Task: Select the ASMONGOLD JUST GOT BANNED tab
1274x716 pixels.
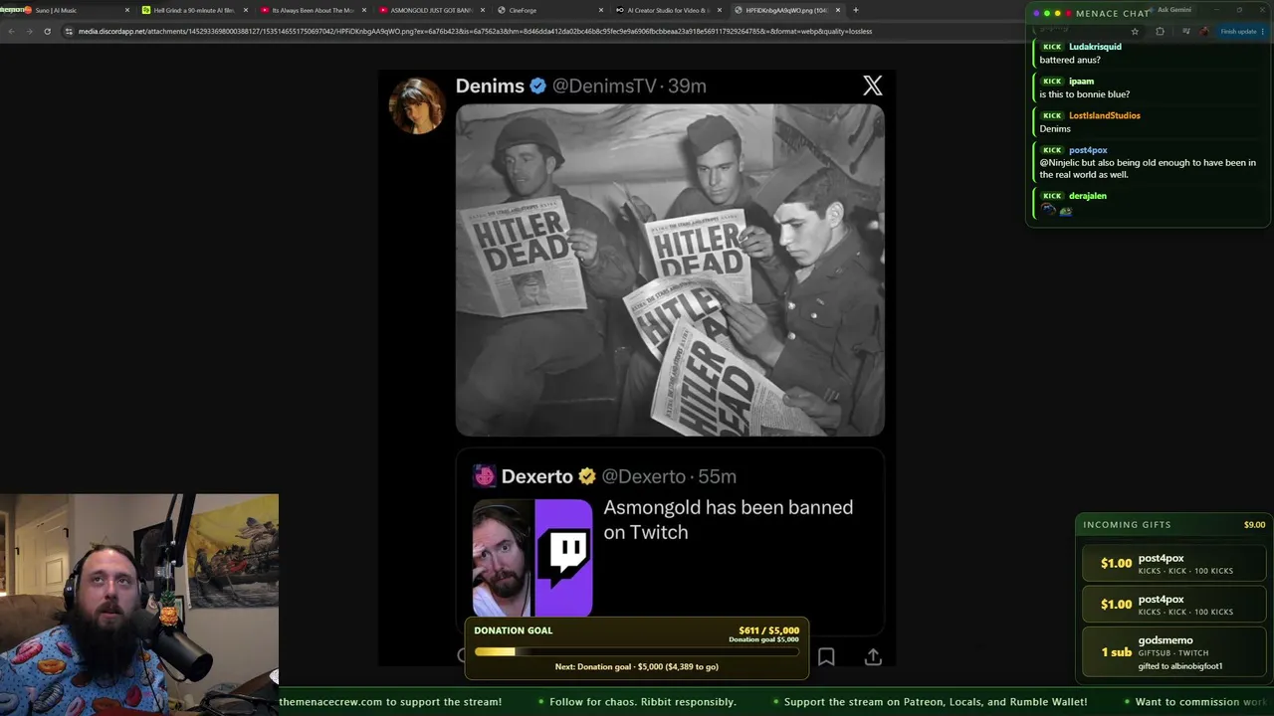Action: coord(431,10)
